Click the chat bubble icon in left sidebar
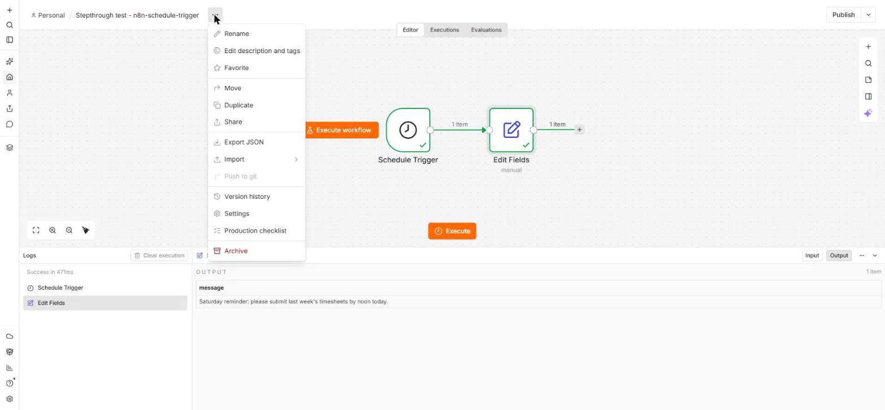 point(10,124)
